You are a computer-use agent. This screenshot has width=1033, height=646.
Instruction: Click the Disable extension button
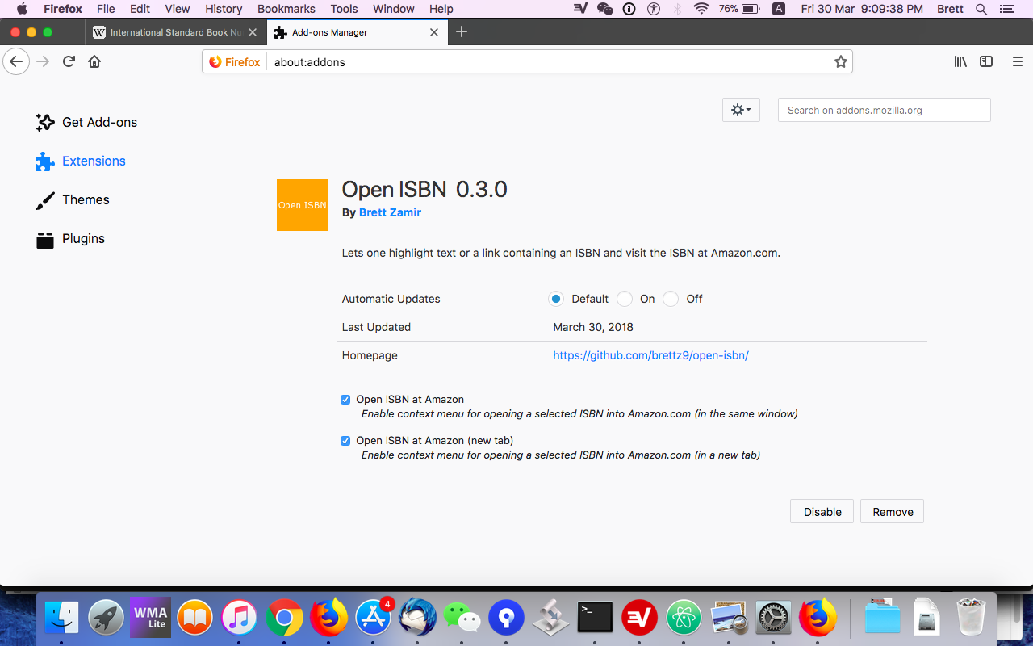pyautogui.click(x=822, y=512)
